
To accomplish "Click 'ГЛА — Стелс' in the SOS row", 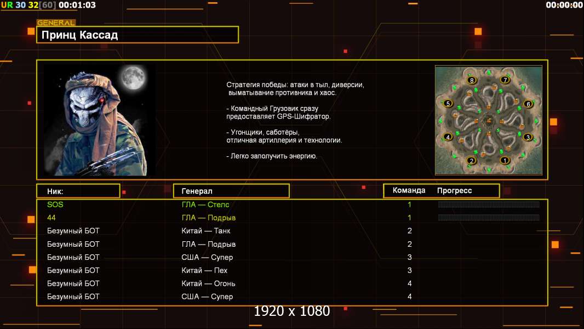I will click(x=205, y=205).
